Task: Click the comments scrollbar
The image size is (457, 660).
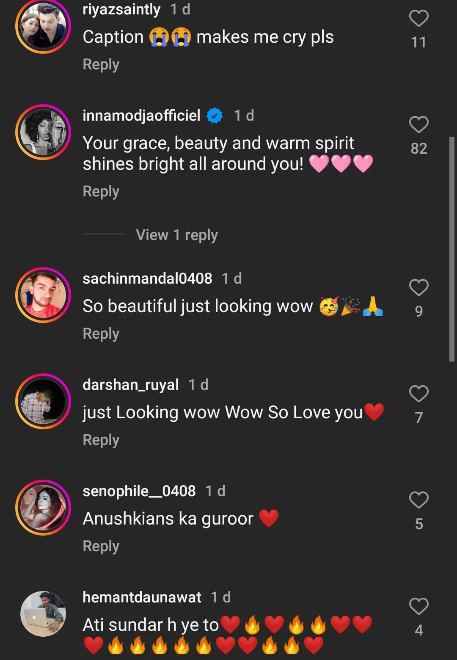Action: (452, 249)
